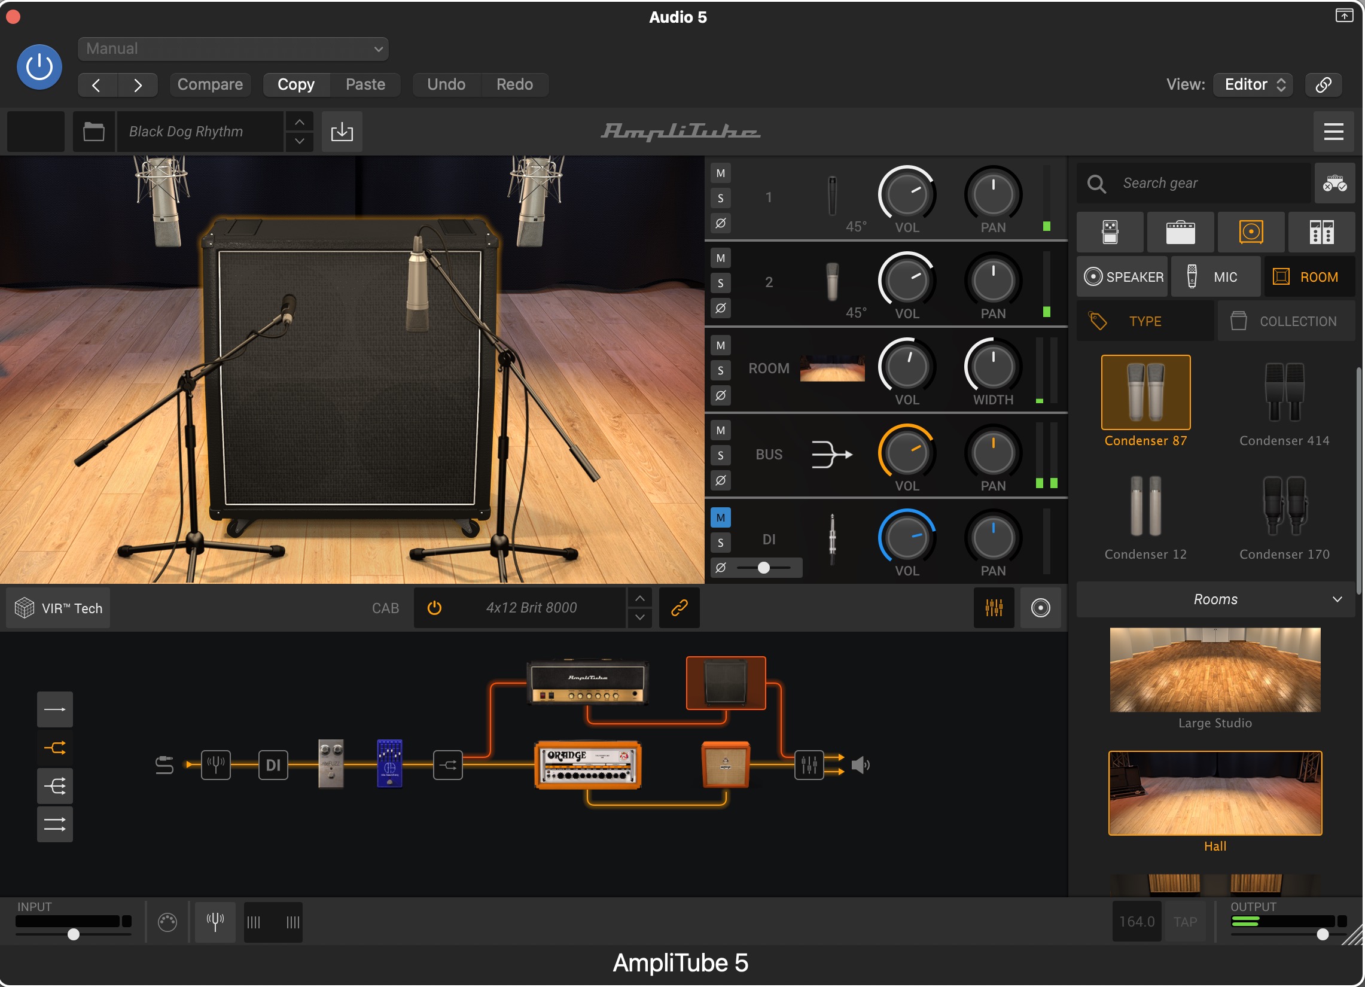Click the sidechain link icon

click(x=1323, y=85)
